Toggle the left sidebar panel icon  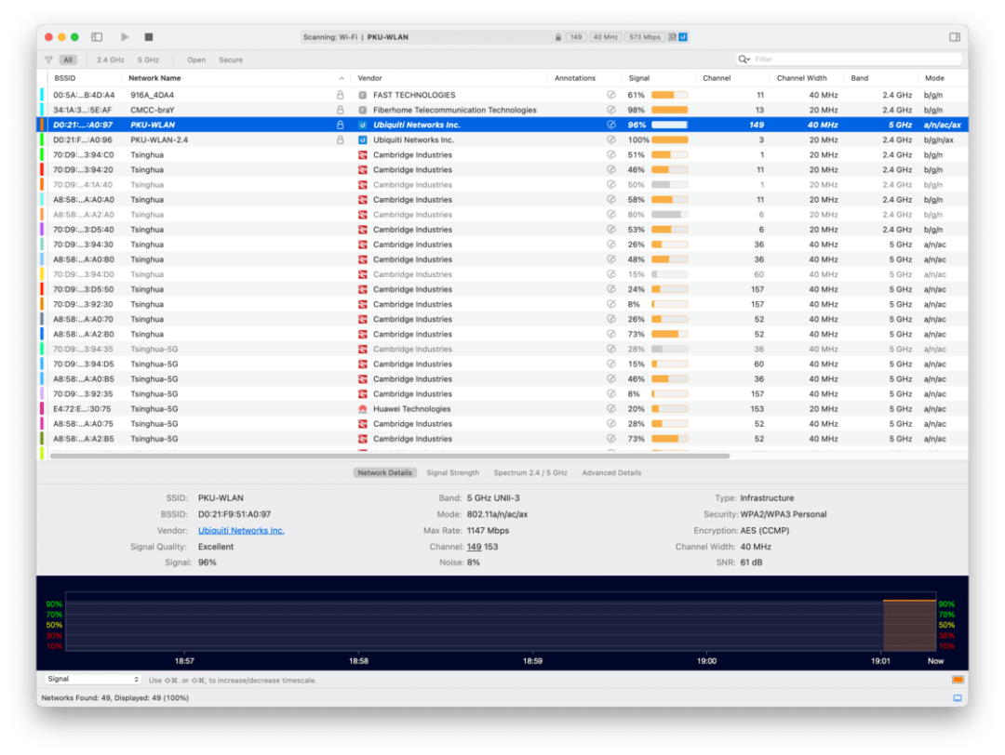coord(97,37)
